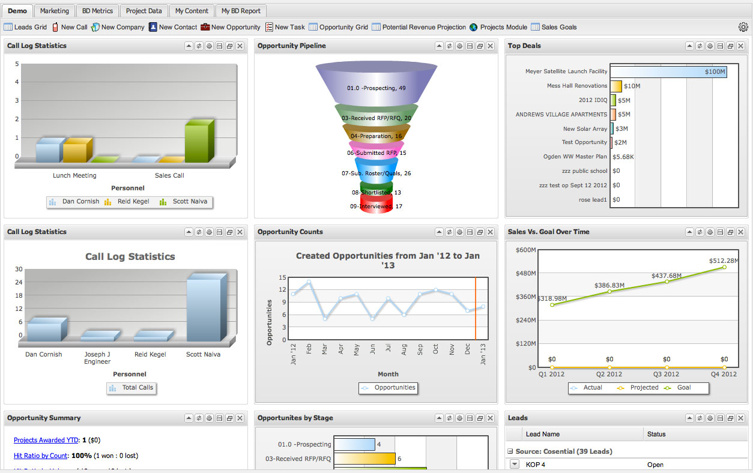Open the BD Metrics tab
This screenshot has width=753, height=473.
click(x=97, y=10)
